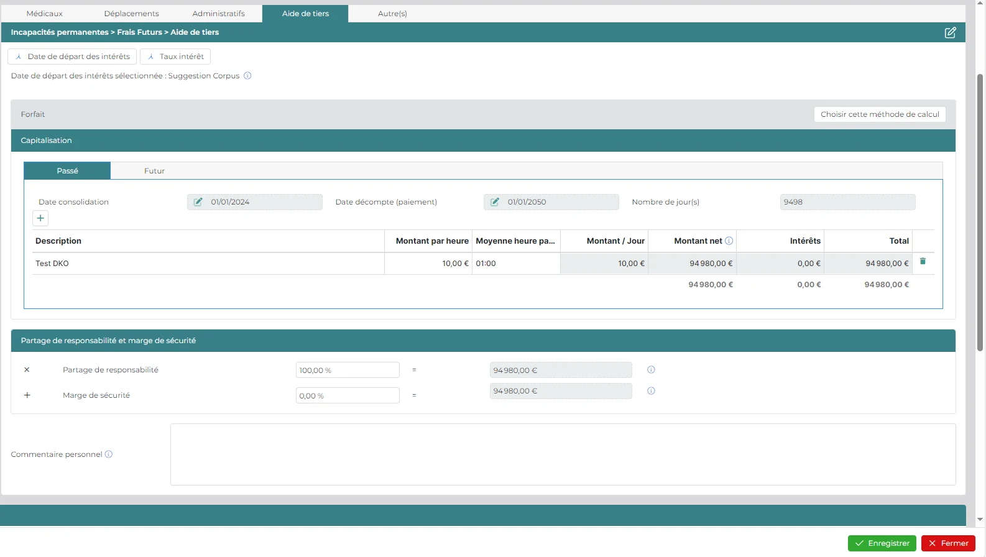The width and height of the screenshot is (986, 557).
Task: Click info icon beside Commentaire personnel
Action: 109,454
